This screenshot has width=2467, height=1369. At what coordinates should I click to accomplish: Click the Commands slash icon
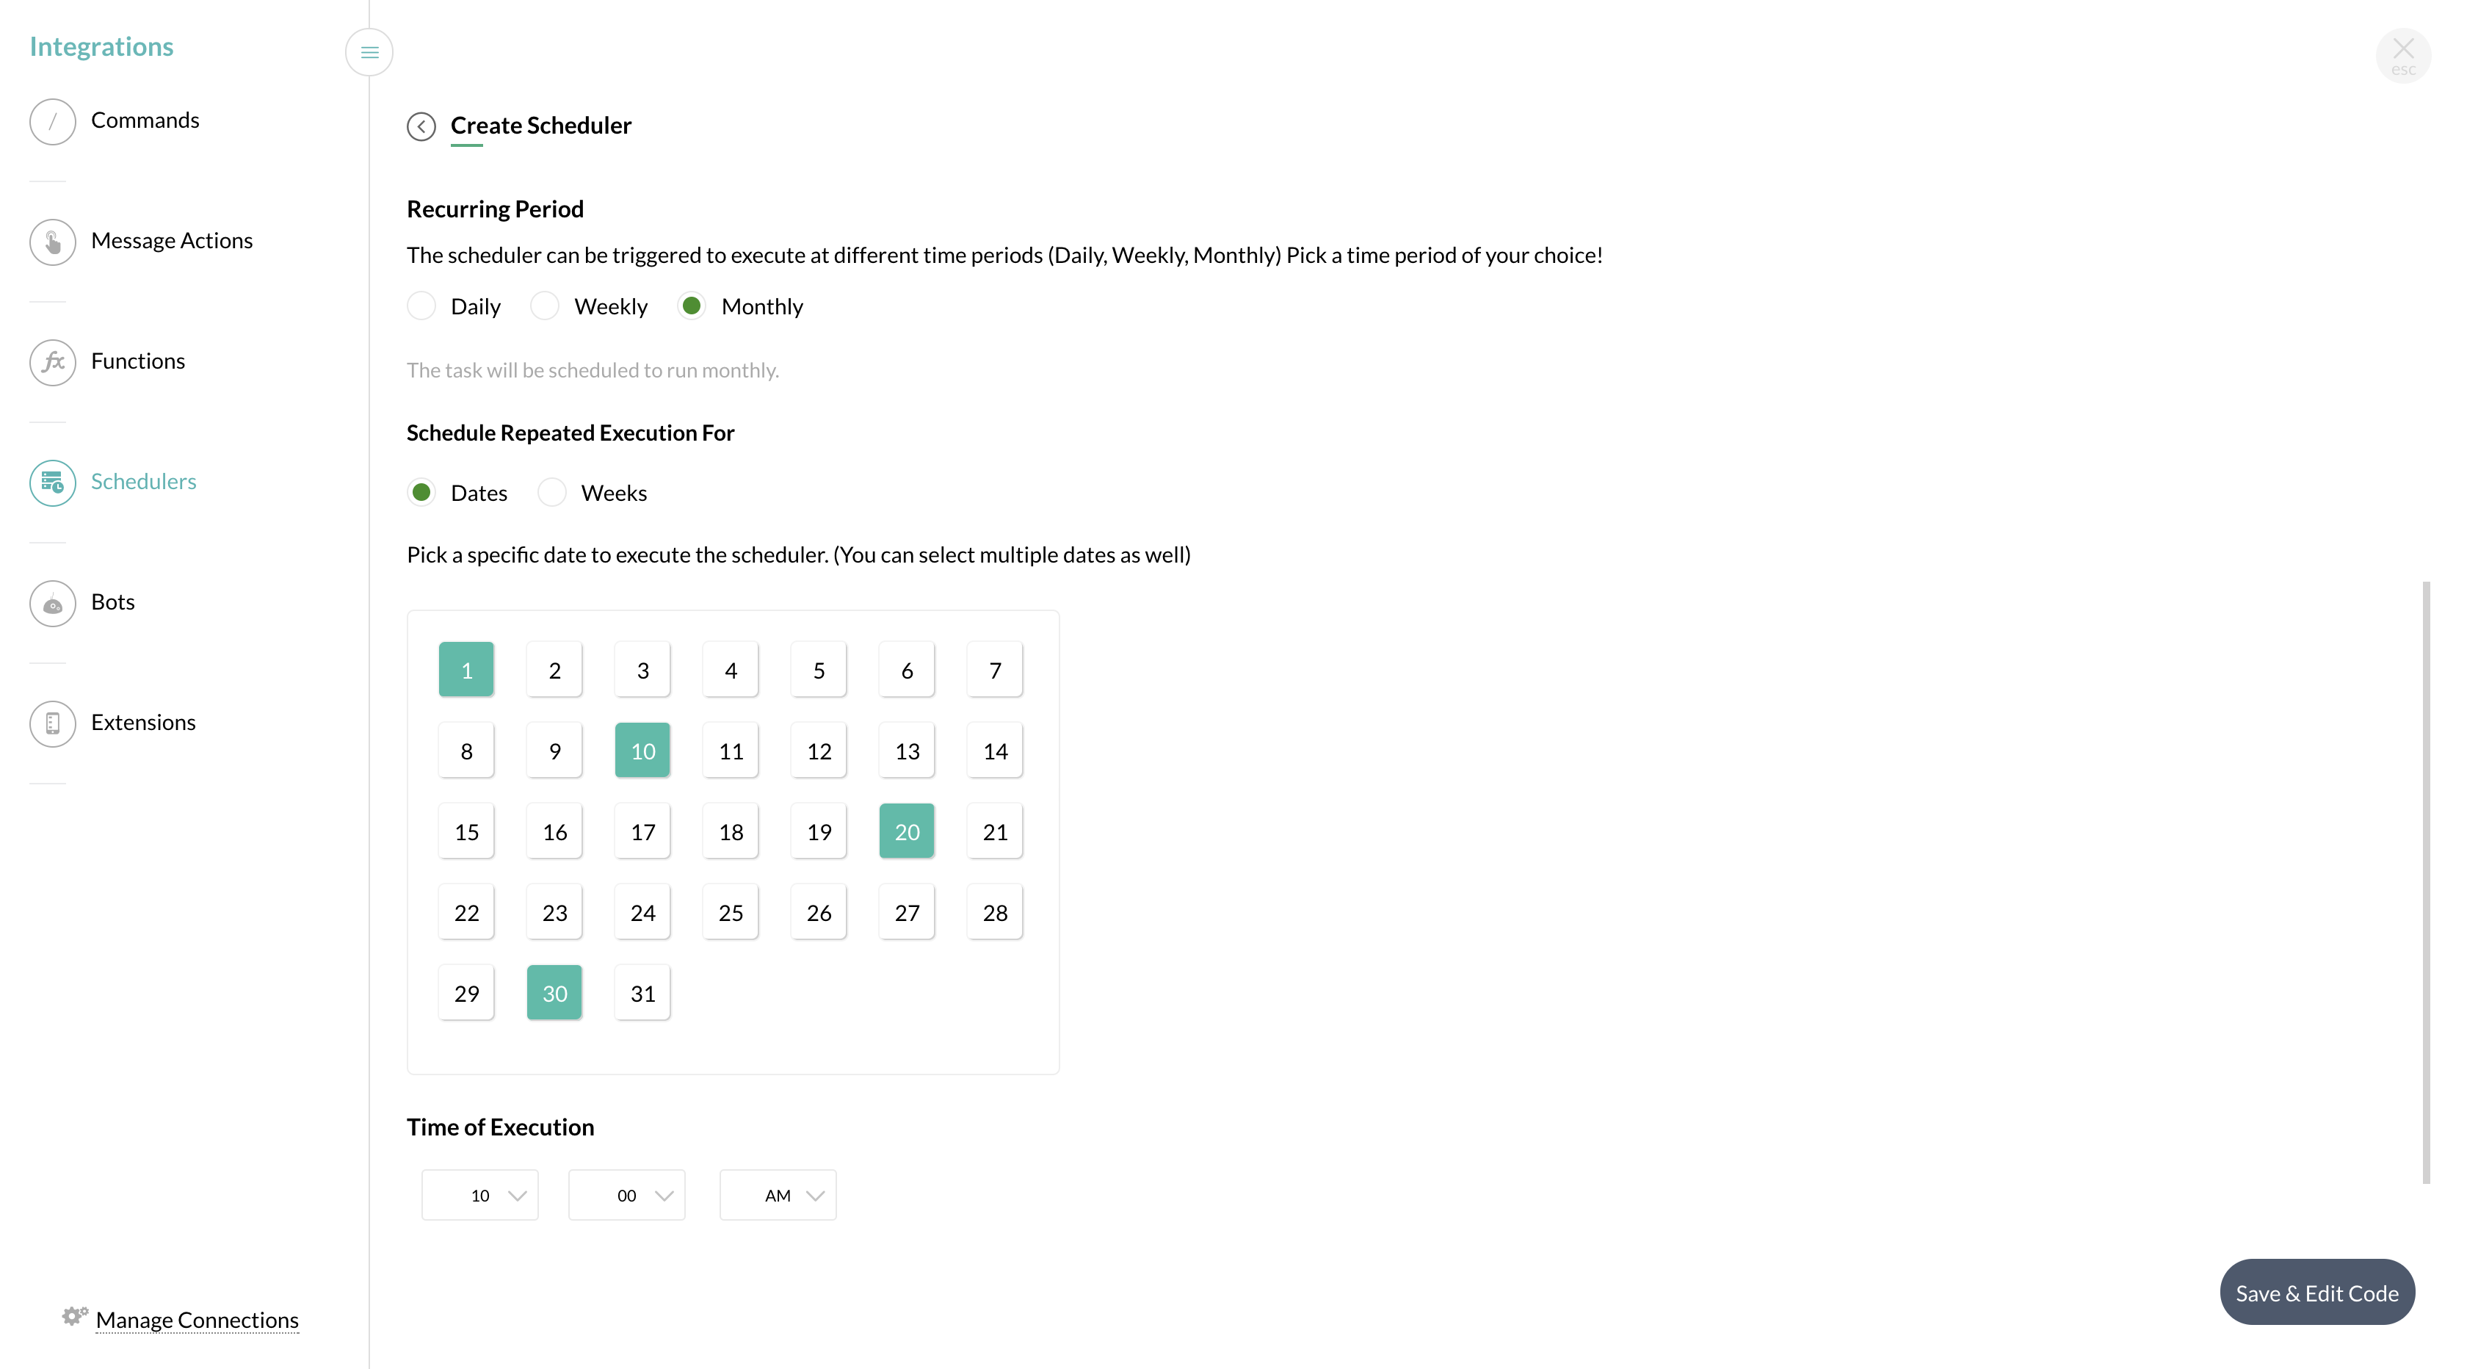pyautogui.click(x=53, y=122)
